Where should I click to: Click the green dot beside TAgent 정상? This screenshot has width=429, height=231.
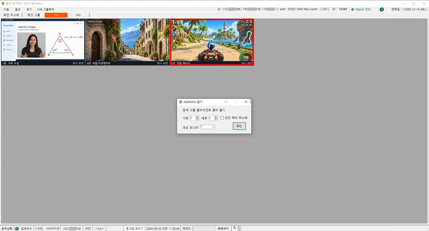(352, 9)
